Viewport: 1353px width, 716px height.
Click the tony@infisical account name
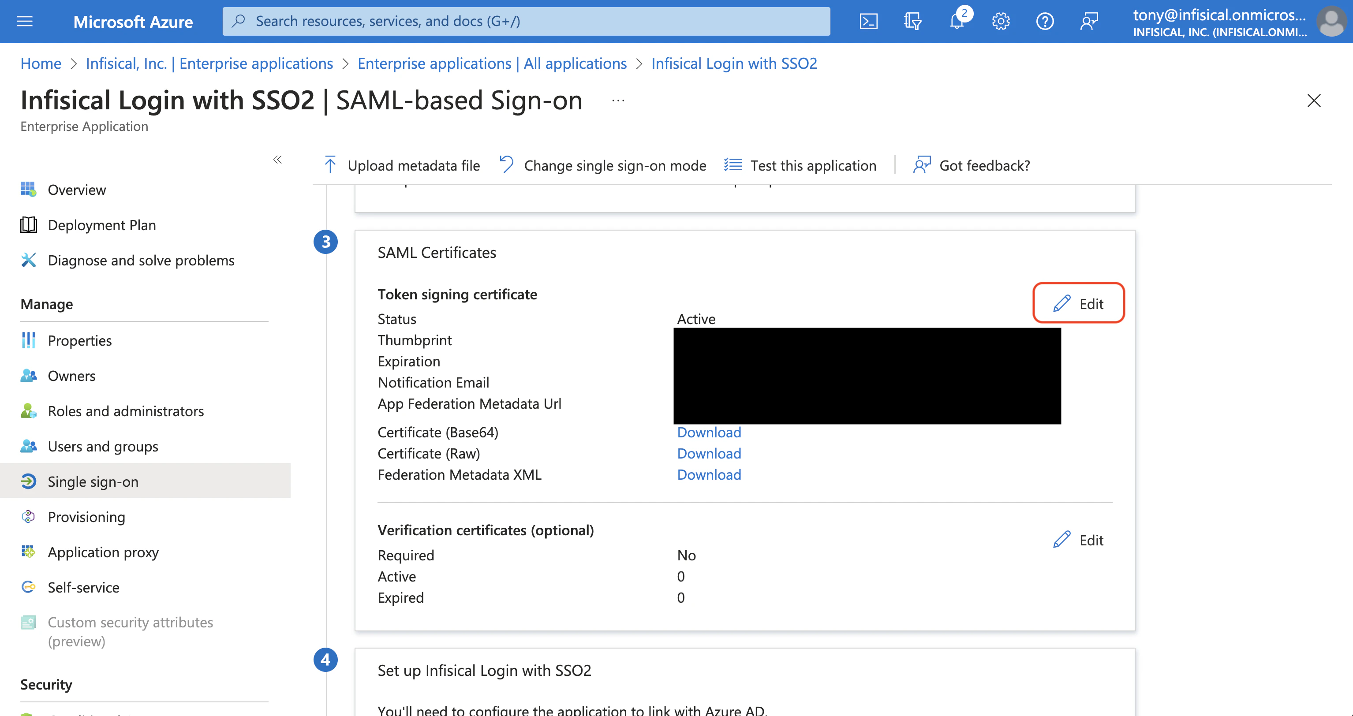[x=1219, y=15]
